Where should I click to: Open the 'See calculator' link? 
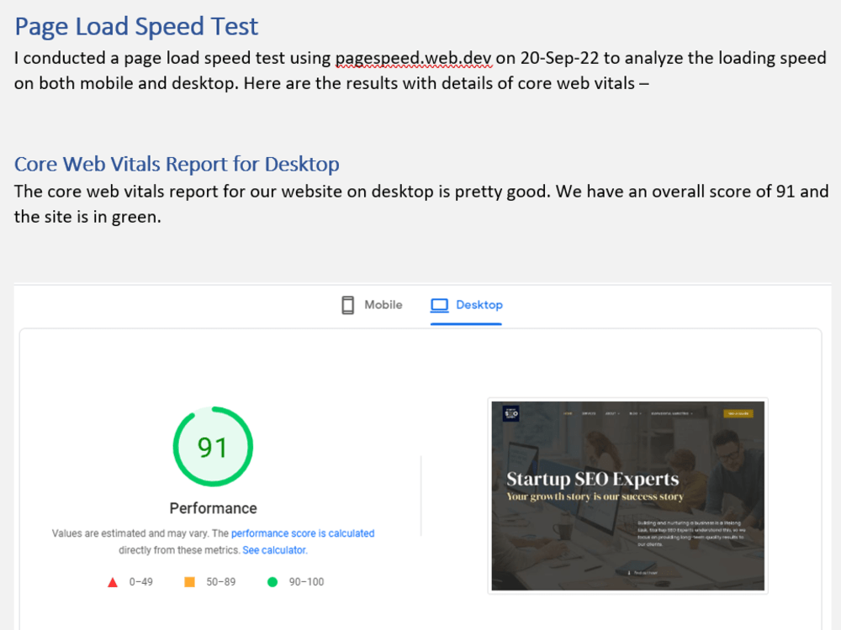coord(275,550)
